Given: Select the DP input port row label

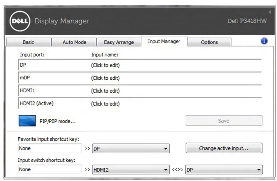Looking at the screenshot, I should [x=23, y=65].
